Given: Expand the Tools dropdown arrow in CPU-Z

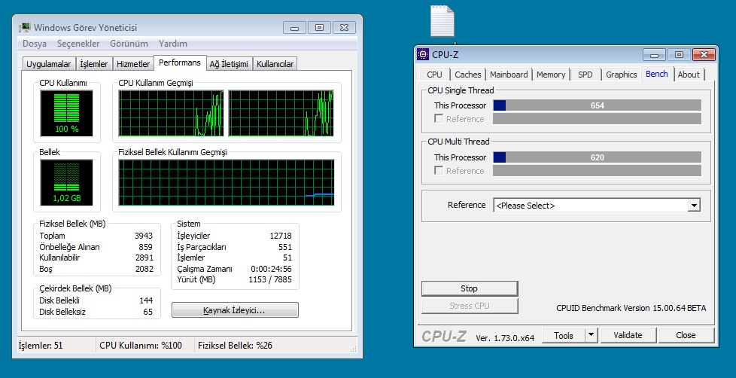Looking at the screenshot, I should tap(591, 335).
